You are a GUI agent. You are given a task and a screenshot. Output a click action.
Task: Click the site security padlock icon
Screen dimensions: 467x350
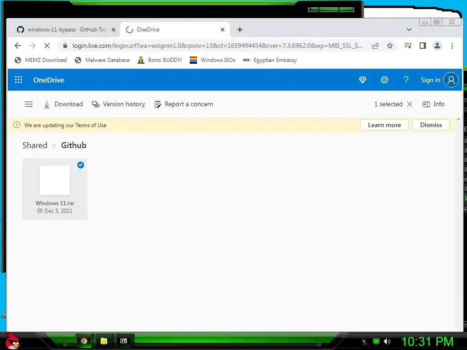coord(65,46)
